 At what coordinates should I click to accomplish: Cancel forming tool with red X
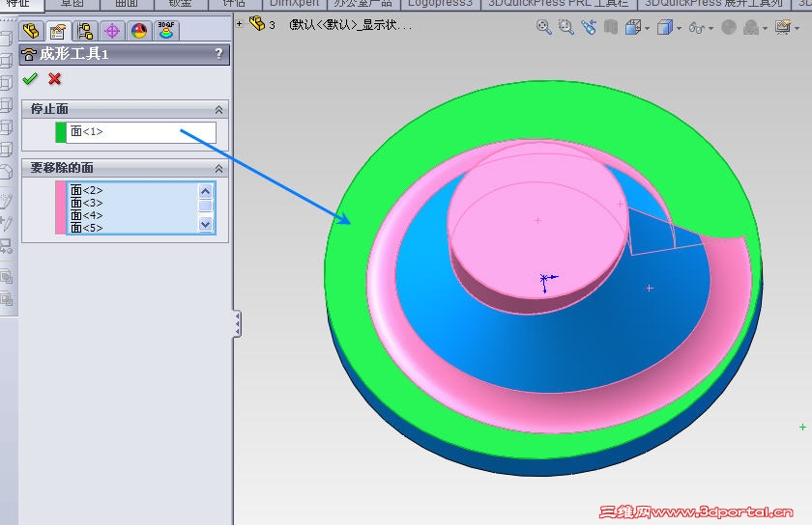[x=54, y=78]
